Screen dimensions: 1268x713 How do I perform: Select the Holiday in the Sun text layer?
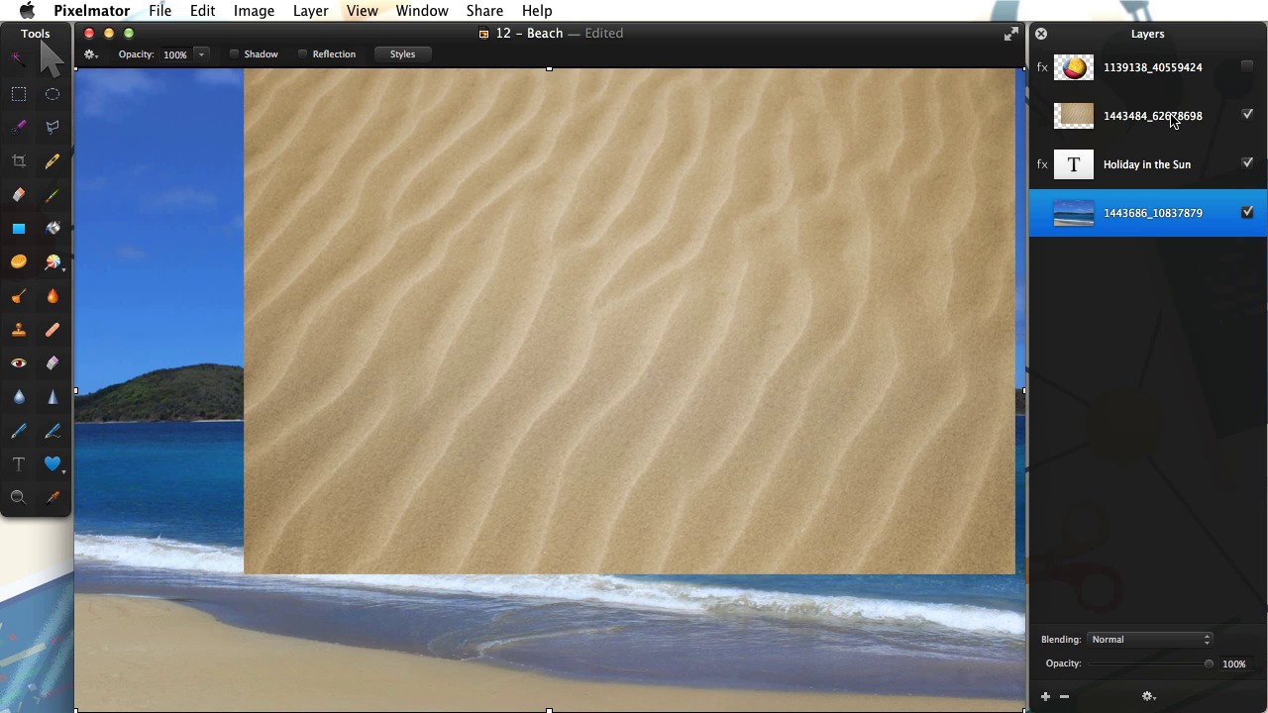pyautogui.click(x=1148, y=164)
